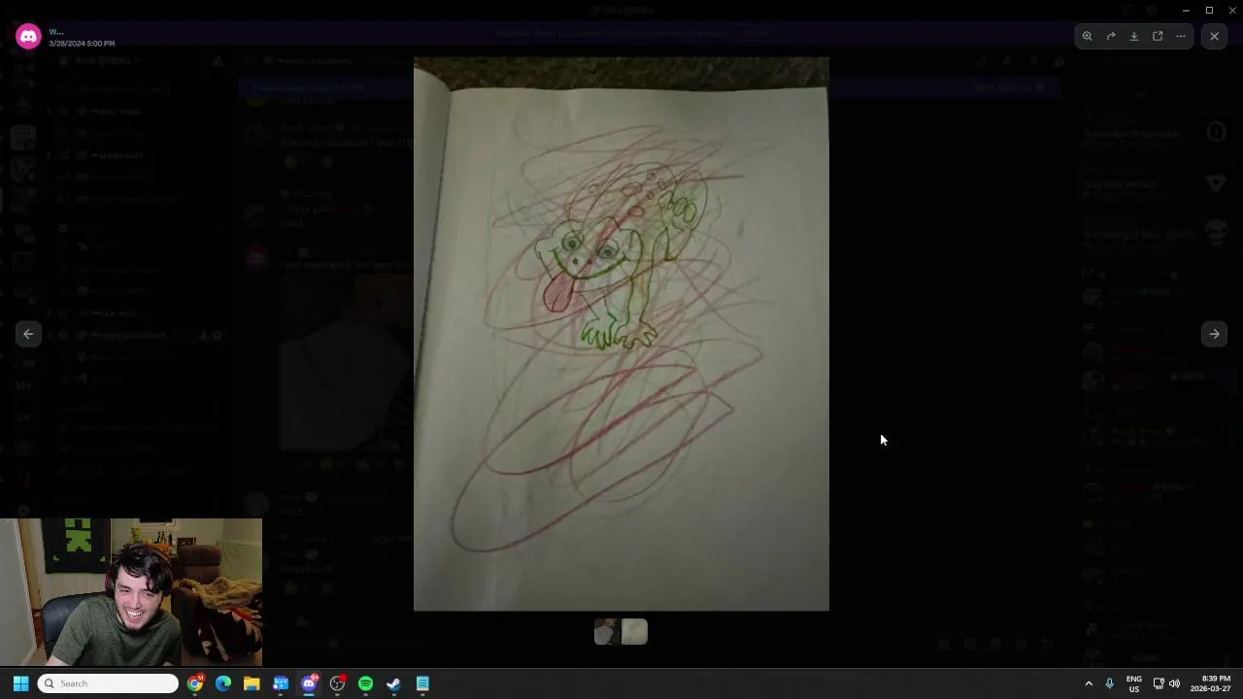Screen dimensions: 1243x699
Task: Click the Discord avatar of the poster
Action: [x=28, y=37]
